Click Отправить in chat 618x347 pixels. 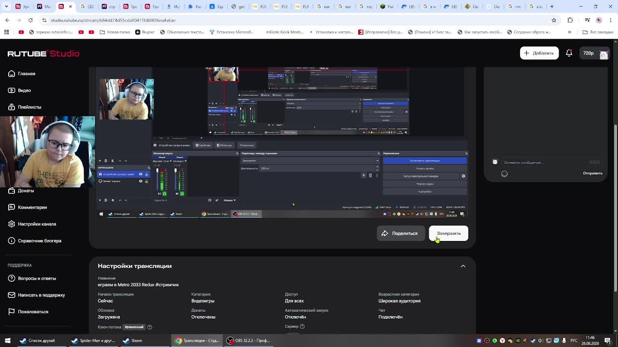[x=592, y=173]
